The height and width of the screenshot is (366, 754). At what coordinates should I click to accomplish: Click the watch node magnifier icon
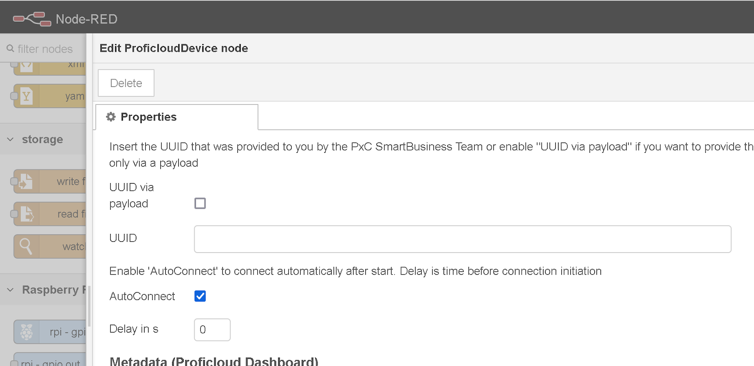[26, 247]
